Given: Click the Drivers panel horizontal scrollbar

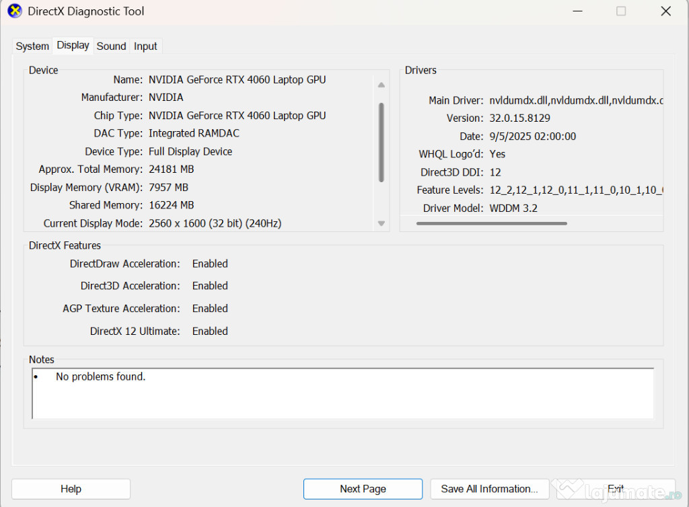Looking at the screenshot, I should (491, 223).
